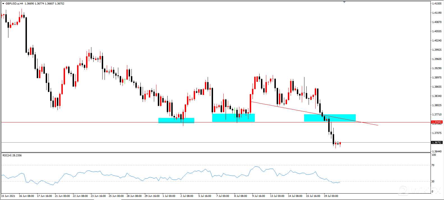The image size is (444, 200).
Task: Select the rightmost cyan rectangle zone
Action: [x=330, y=118]
